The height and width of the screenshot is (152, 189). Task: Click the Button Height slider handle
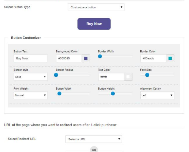tap(113, 94)
